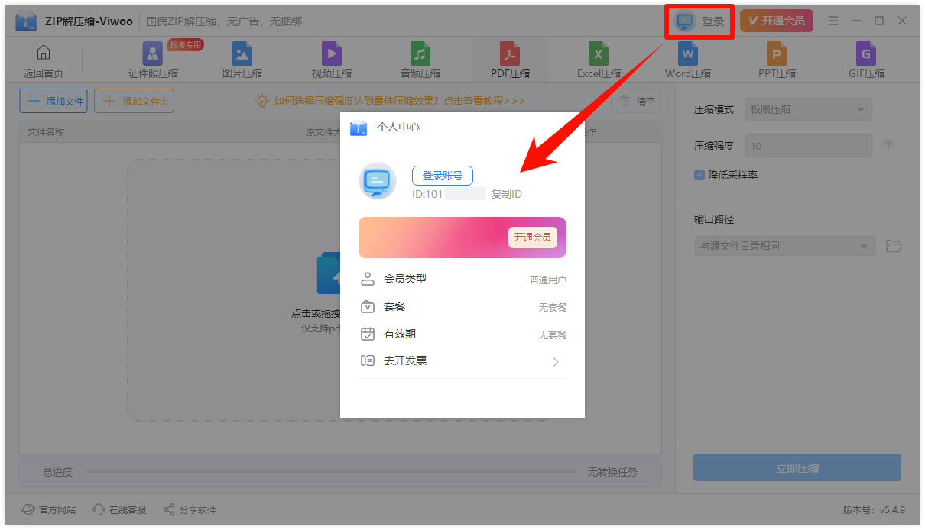Screen dimensions: 925x530
Task: Click the version text 版本号：v5.4.9
Action: [x=874, y=509]
